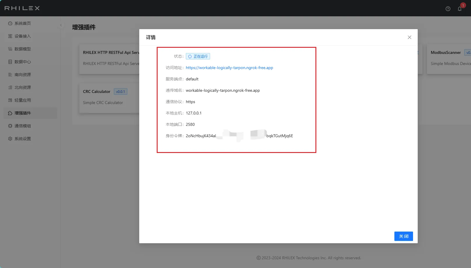Click the ModbusScanner plugin card title
This screenshot has height=268, width=471.
click(446, 52)
